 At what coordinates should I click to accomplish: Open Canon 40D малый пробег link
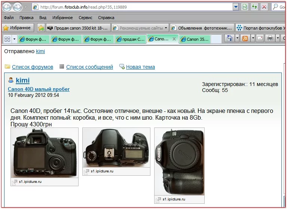(x=39, y=89)
